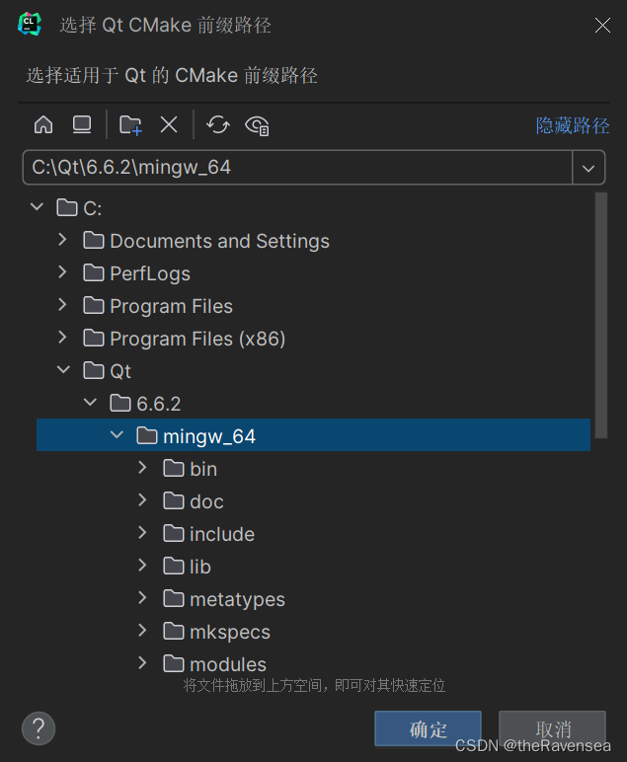Expand the mkspecs folder chevron
This screenshot has width=627, height=762.
click(142, 631)
